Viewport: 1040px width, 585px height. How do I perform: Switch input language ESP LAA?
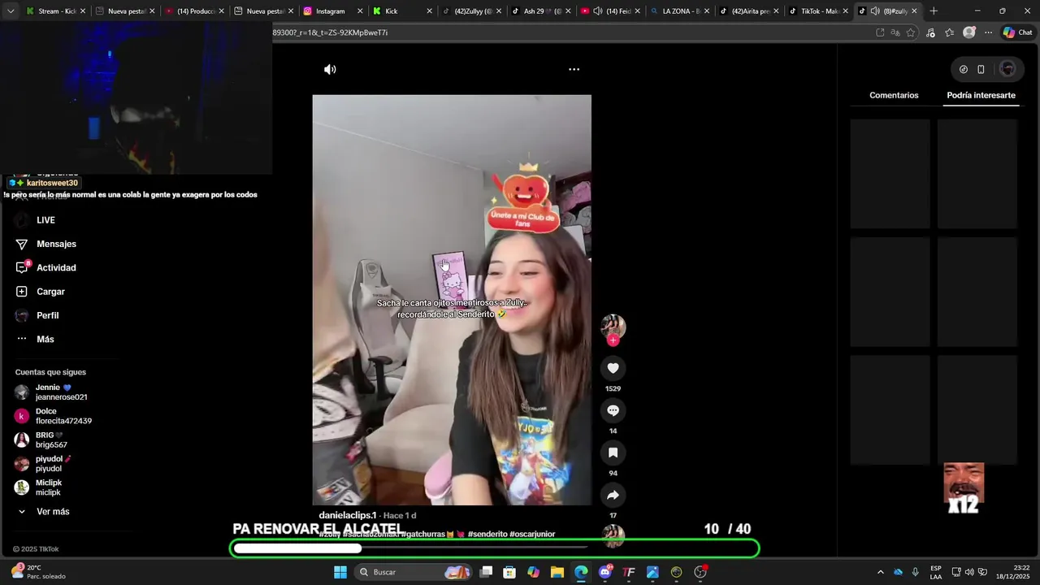click(936, 572)
